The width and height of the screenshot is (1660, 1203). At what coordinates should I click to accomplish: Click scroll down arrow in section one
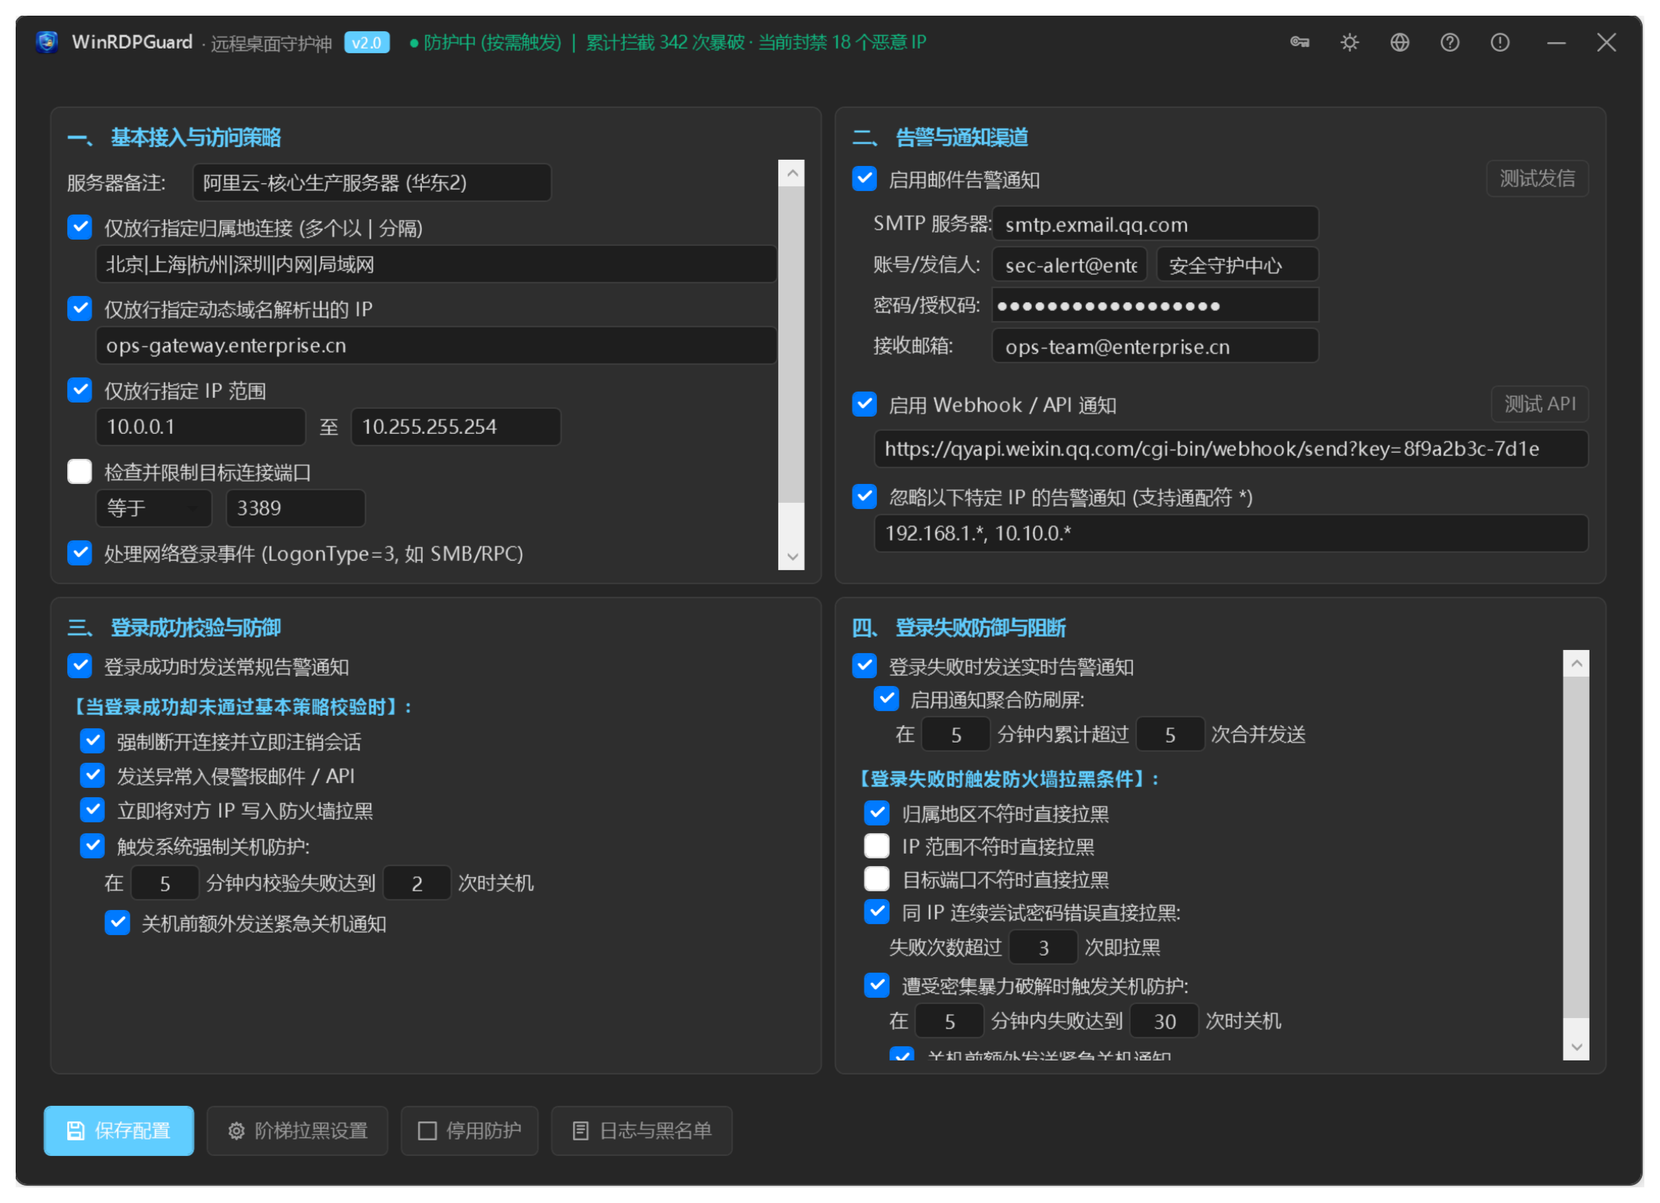(792, 557)
